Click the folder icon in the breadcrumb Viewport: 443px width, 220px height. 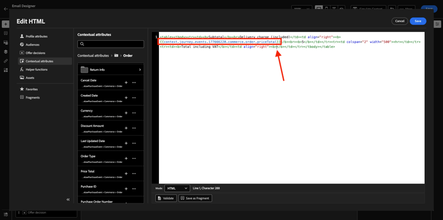116,55
